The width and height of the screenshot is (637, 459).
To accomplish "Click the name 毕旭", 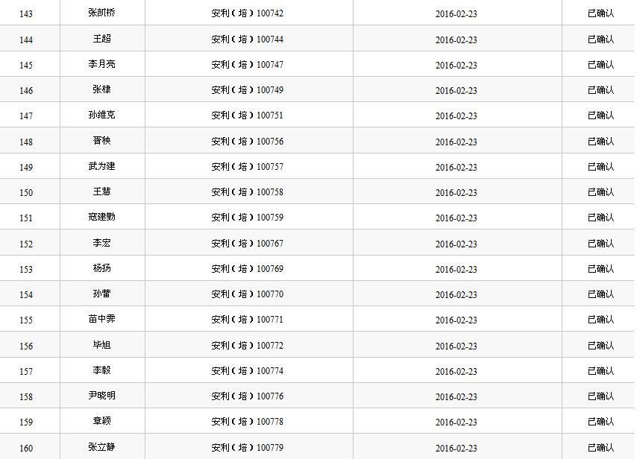I will (x=101, y=346).
